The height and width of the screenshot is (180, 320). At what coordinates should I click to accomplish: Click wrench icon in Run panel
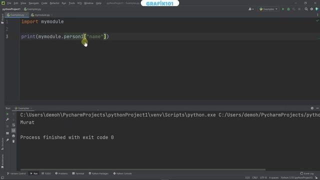tap(7, 119)
